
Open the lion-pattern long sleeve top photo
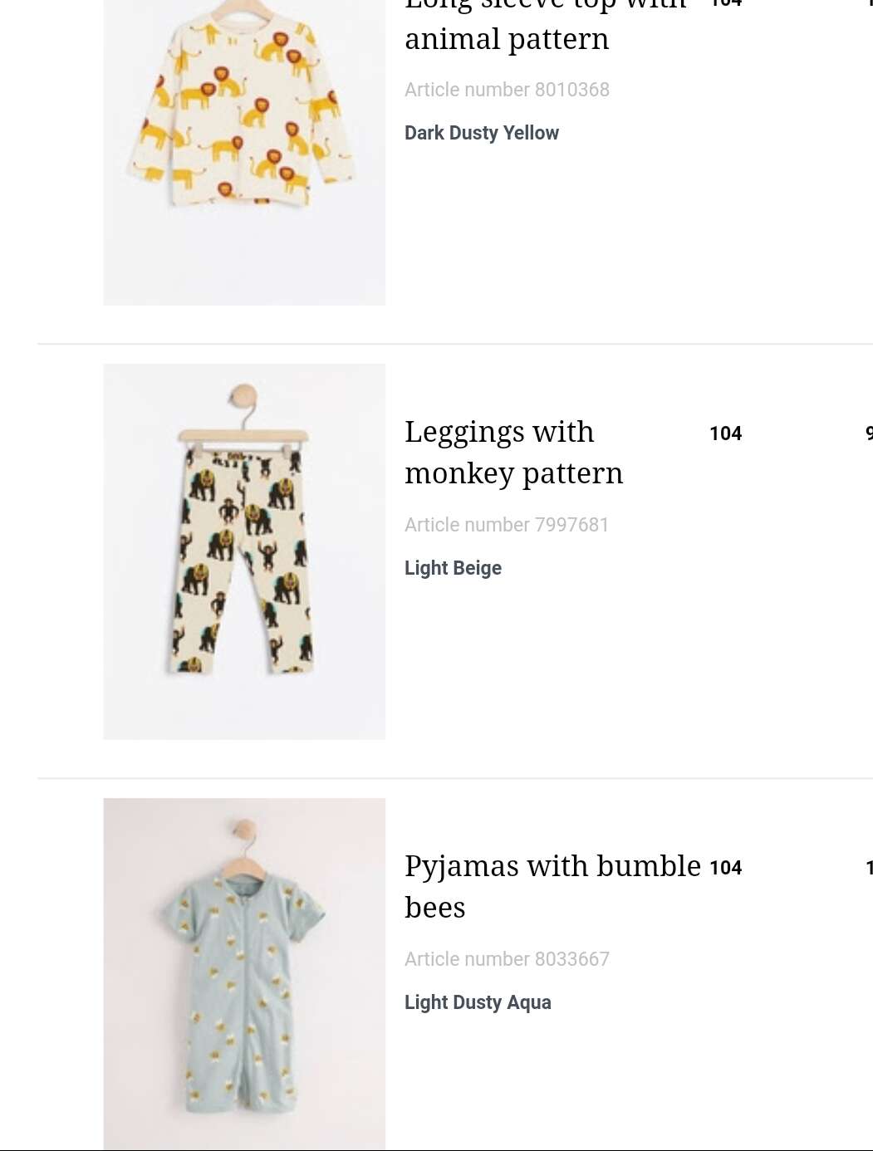click(244, 152)
